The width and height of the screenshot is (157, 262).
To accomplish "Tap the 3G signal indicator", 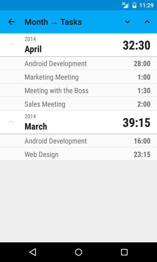I will tap(126, 5).
